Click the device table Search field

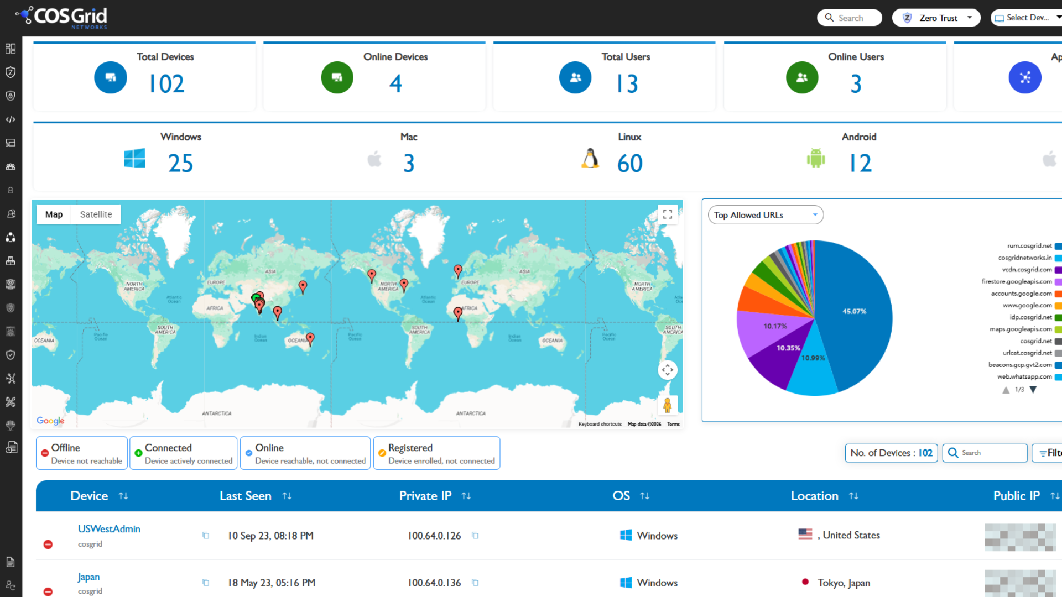pos(985,453)
